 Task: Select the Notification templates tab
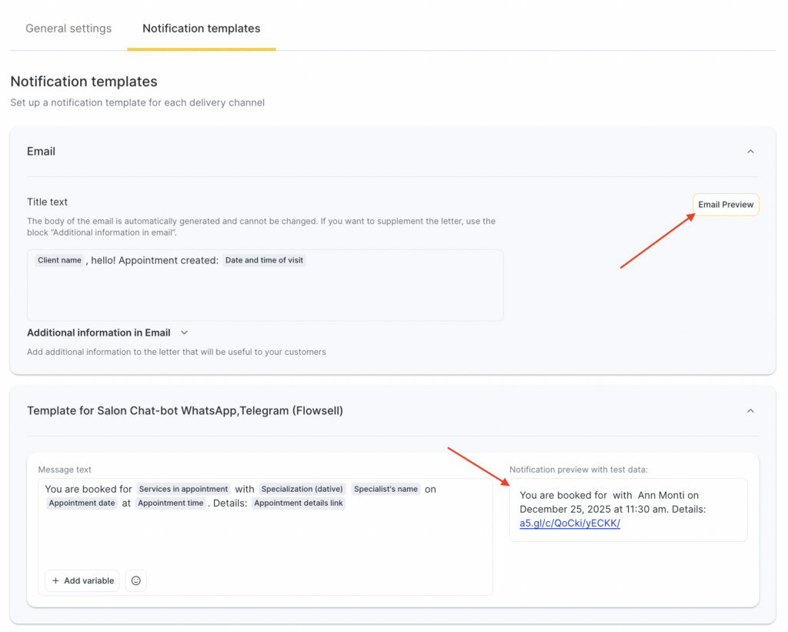202,28
